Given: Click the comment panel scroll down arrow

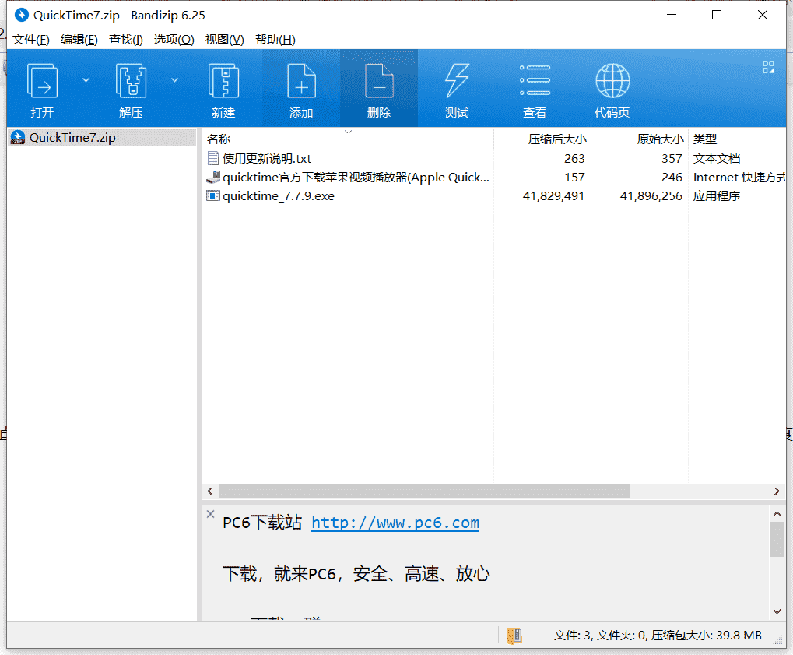Looking at the screenshot, I should coord(777,611).
